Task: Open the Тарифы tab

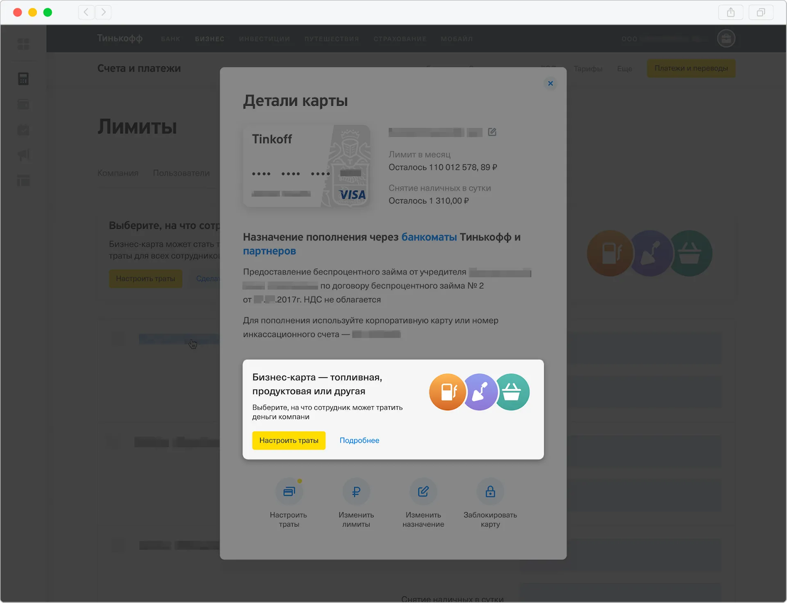Action: pyautogui.click(x=588, y=69)
